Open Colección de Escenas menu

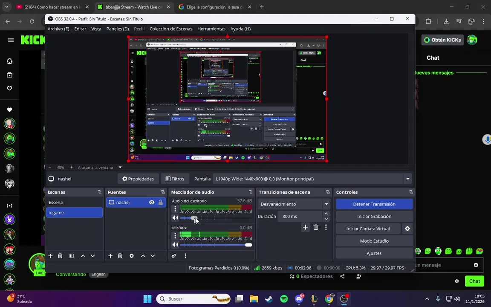tap(171, 29)
